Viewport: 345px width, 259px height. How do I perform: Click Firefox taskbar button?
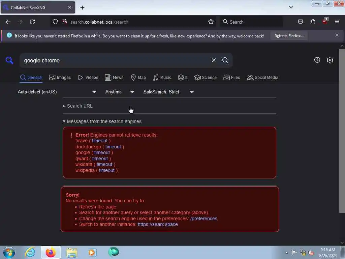pyautogui.click(x=51, y=252)
